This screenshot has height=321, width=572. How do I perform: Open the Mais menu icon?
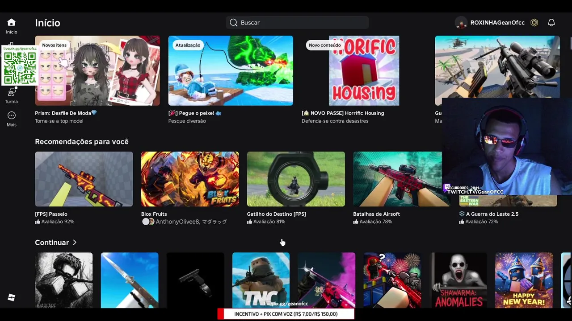(x=12, y=115)
